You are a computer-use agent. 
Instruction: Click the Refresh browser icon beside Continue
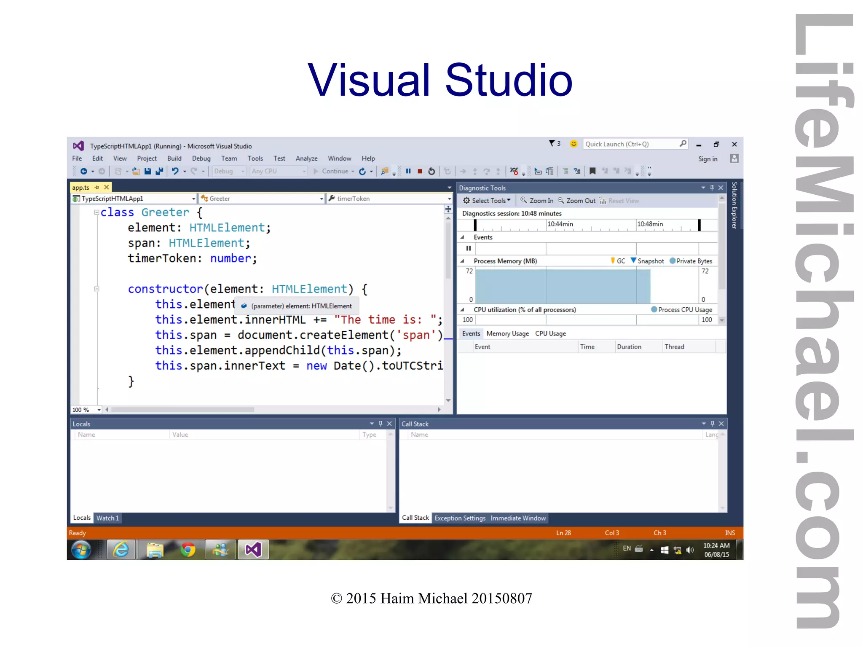point(362,171)
